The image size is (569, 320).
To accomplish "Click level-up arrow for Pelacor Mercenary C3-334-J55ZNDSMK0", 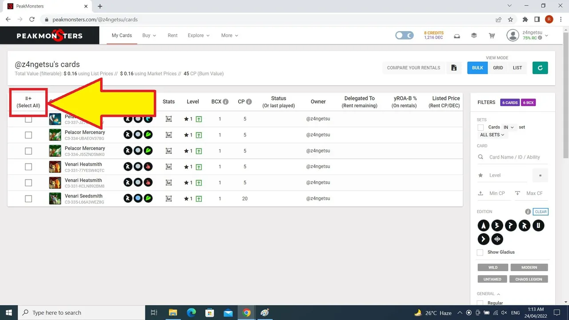I will pos(199,151).
